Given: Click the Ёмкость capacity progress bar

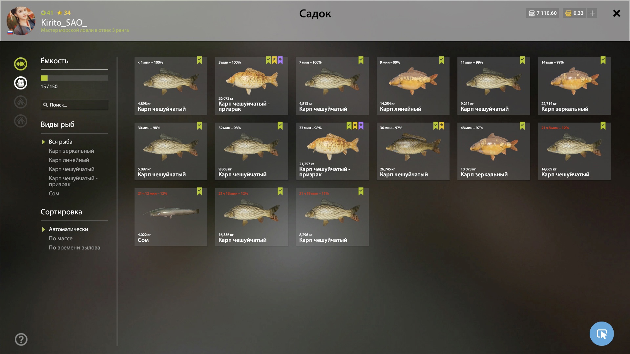Looking at the screenshot, I should [74, 78].
